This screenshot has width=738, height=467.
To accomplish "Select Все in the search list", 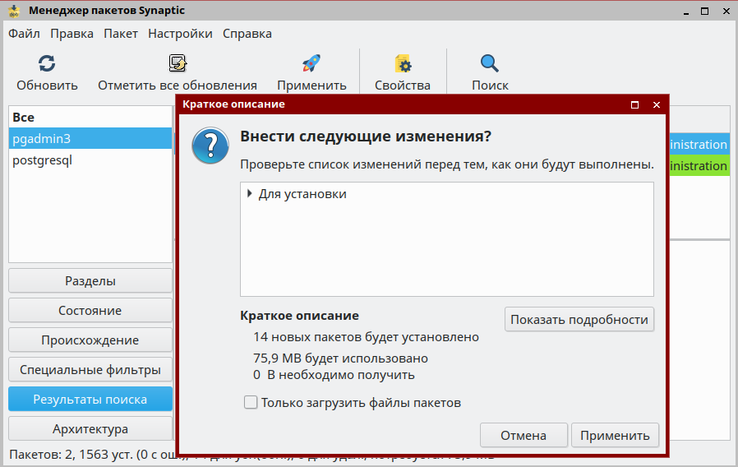I will [x=90, y=118].
